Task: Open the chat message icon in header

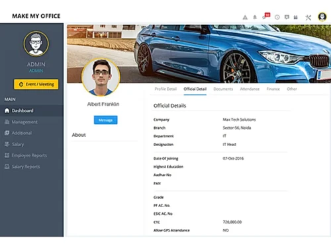Action: click(287, 17)
